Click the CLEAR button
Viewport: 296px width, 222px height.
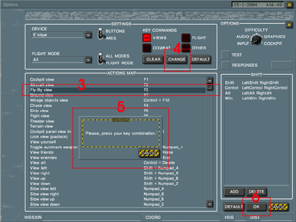153,59
